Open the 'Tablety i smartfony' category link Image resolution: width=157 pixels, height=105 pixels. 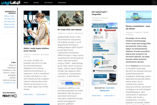coord(137,33)
